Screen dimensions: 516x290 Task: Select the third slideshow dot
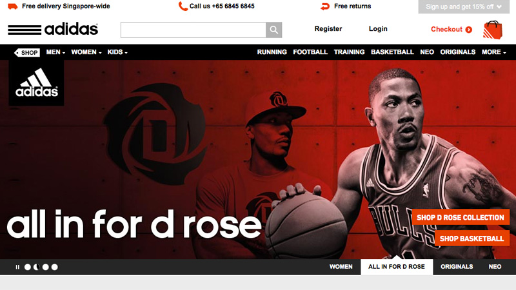(x=45, y=267)
